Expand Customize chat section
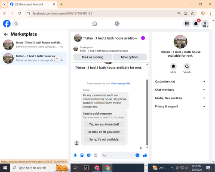Viewport: 215px width, 172px height. (180, 81)
